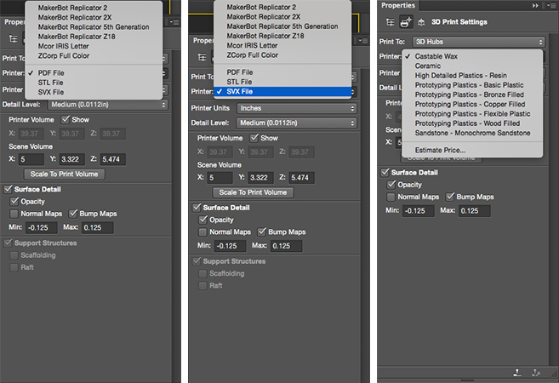The image size is (559, 383).
Task: Click the 3D mesh icon beside 3D Print Settings
Action: pyautogui.click(x=419, y=24)
